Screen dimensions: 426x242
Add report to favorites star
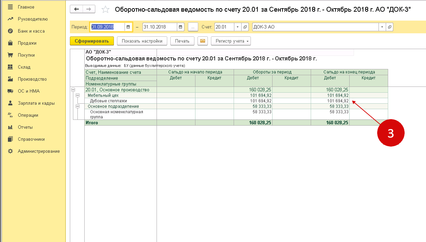coord(105,10)
